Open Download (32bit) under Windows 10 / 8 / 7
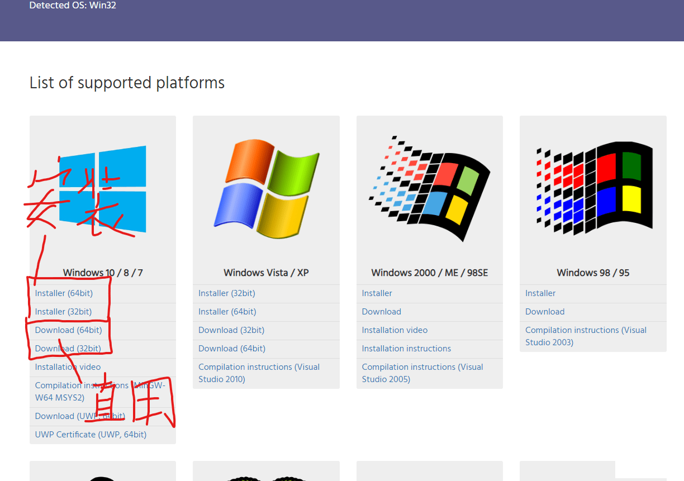Image resolution: width=684 pixels, height=481 pixels. [68, 349]
